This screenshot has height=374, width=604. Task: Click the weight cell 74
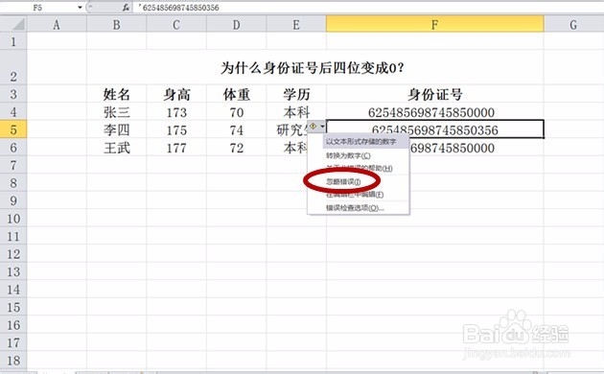coord(236,129)
